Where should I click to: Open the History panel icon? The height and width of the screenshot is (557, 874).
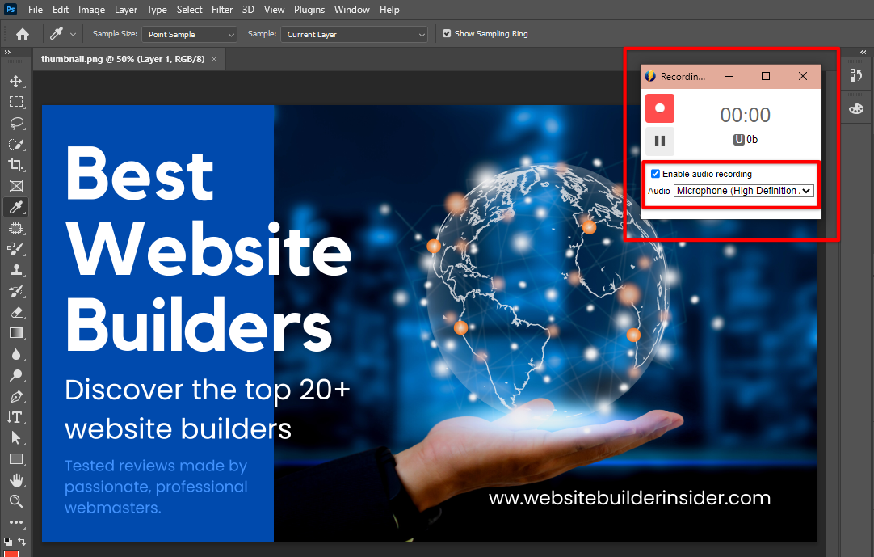(856, 75)
